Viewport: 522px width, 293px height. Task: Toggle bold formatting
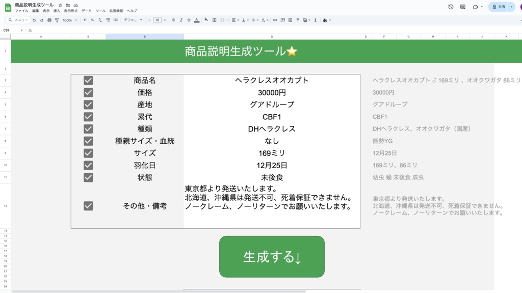(173, 20)
